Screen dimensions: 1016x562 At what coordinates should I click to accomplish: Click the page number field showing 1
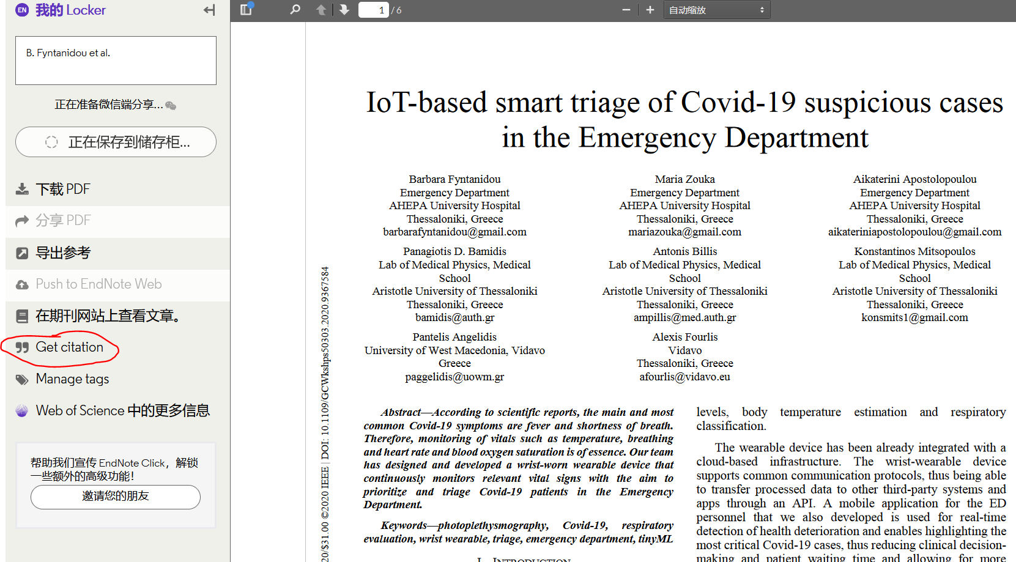(x=374, y=10)
